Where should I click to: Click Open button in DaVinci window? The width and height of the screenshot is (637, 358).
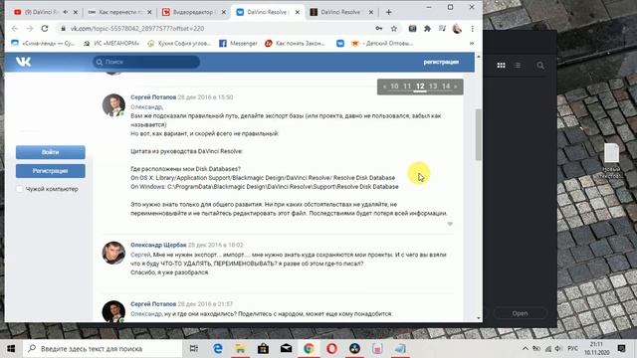(520, 313)
